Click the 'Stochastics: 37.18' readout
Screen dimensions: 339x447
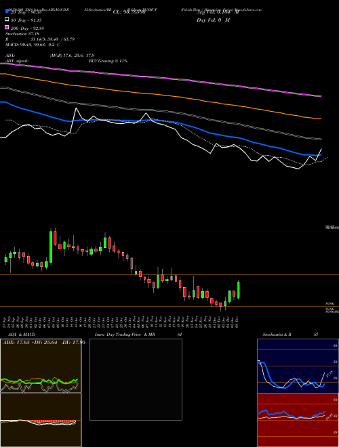point(22,34)
